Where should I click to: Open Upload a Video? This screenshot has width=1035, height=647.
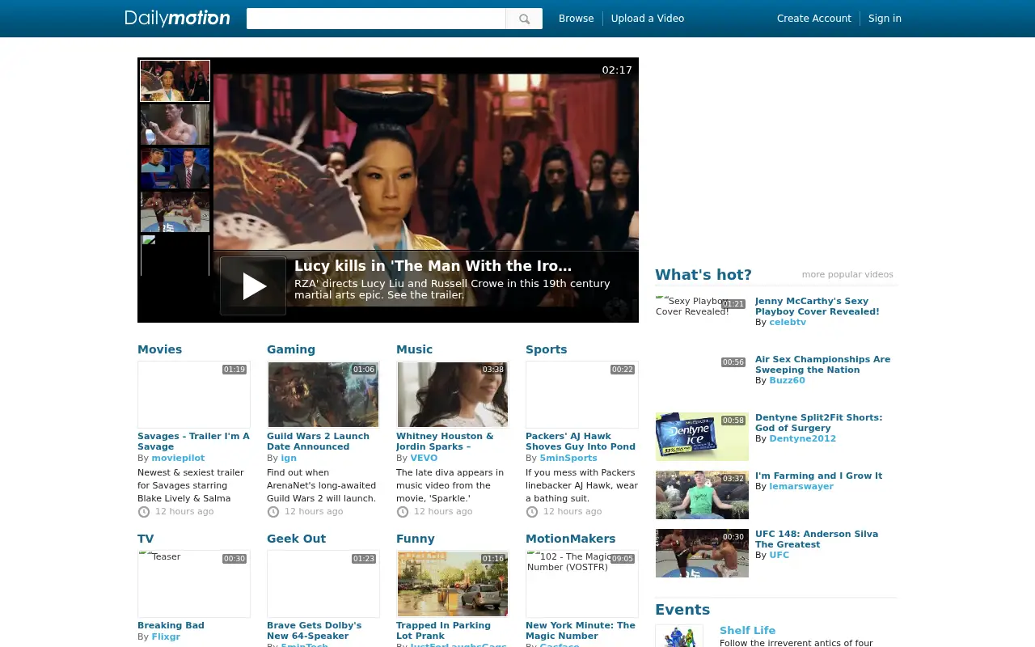[648, 19]
